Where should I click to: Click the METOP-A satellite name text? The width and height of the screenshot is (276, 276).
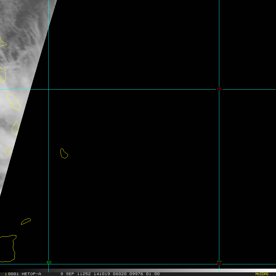pyautogui.click(x=31, y=274)
